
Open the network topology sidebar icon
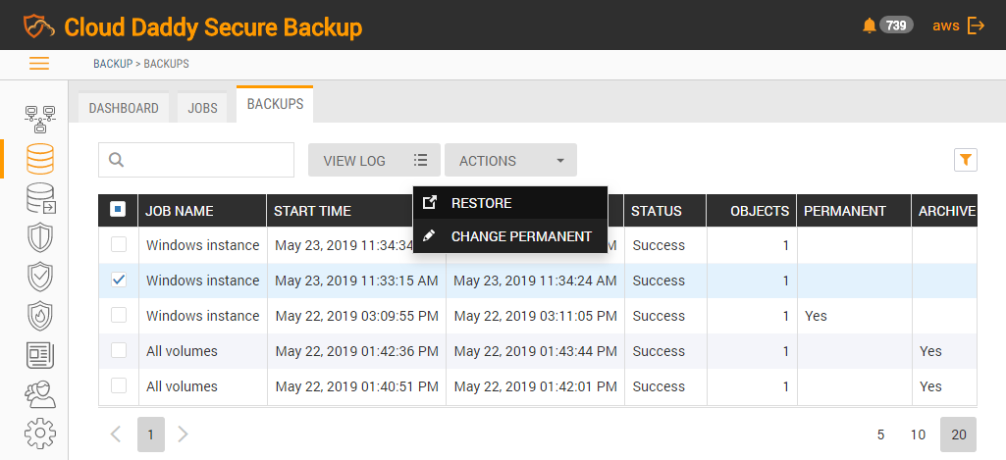tap(40, 120)
